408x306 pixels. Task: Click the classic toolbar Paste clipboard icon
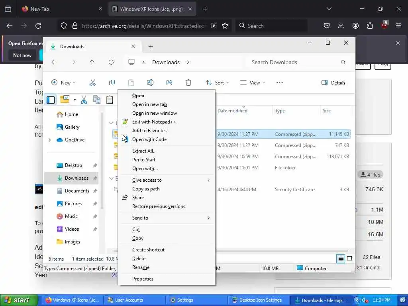[x=110, y=100]
